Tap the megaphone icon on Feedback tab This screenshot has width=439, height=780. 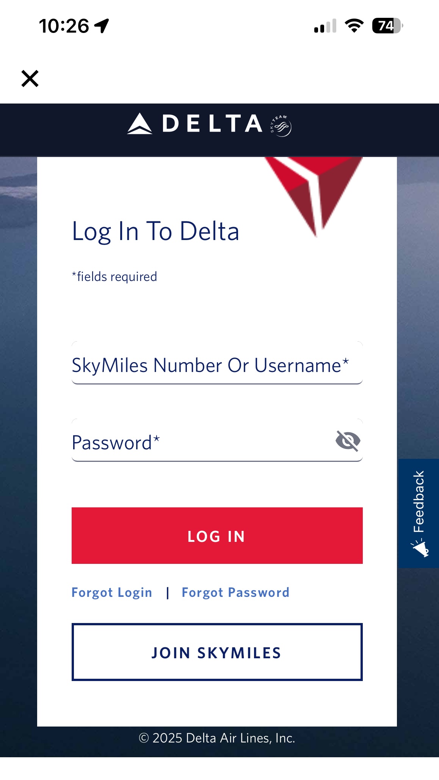(420, 549)
